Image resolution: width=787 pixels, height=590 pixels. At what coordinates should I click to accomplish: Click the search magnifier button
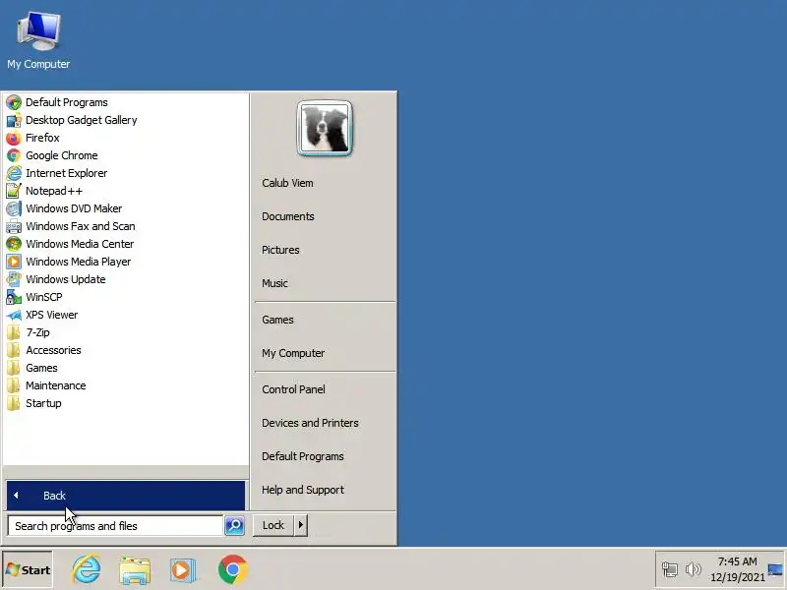click(234, 526)
